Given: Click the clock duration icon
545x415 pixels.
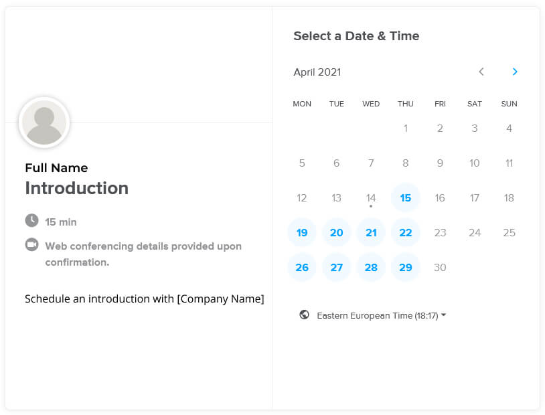Looking at the screenshot, I should [32, 220].
